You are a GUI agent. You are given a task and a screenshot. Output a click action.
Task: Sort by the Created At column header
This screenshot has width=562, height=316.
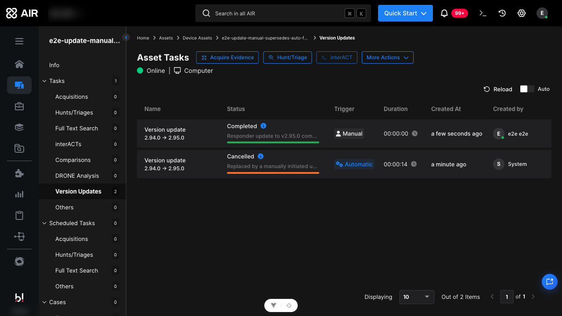tap(446, 109)
